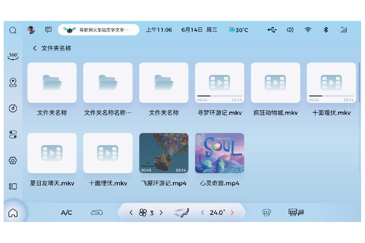Play 飞屋环游记.mp4 video
Image resolution: width=365 pixels, height=243 pixels.
tap(164, 153)
